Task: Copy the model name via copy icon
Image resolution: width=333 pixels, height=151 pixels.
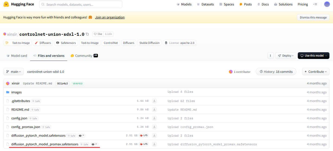Action: pyautogui.click(x=87, y=34)
